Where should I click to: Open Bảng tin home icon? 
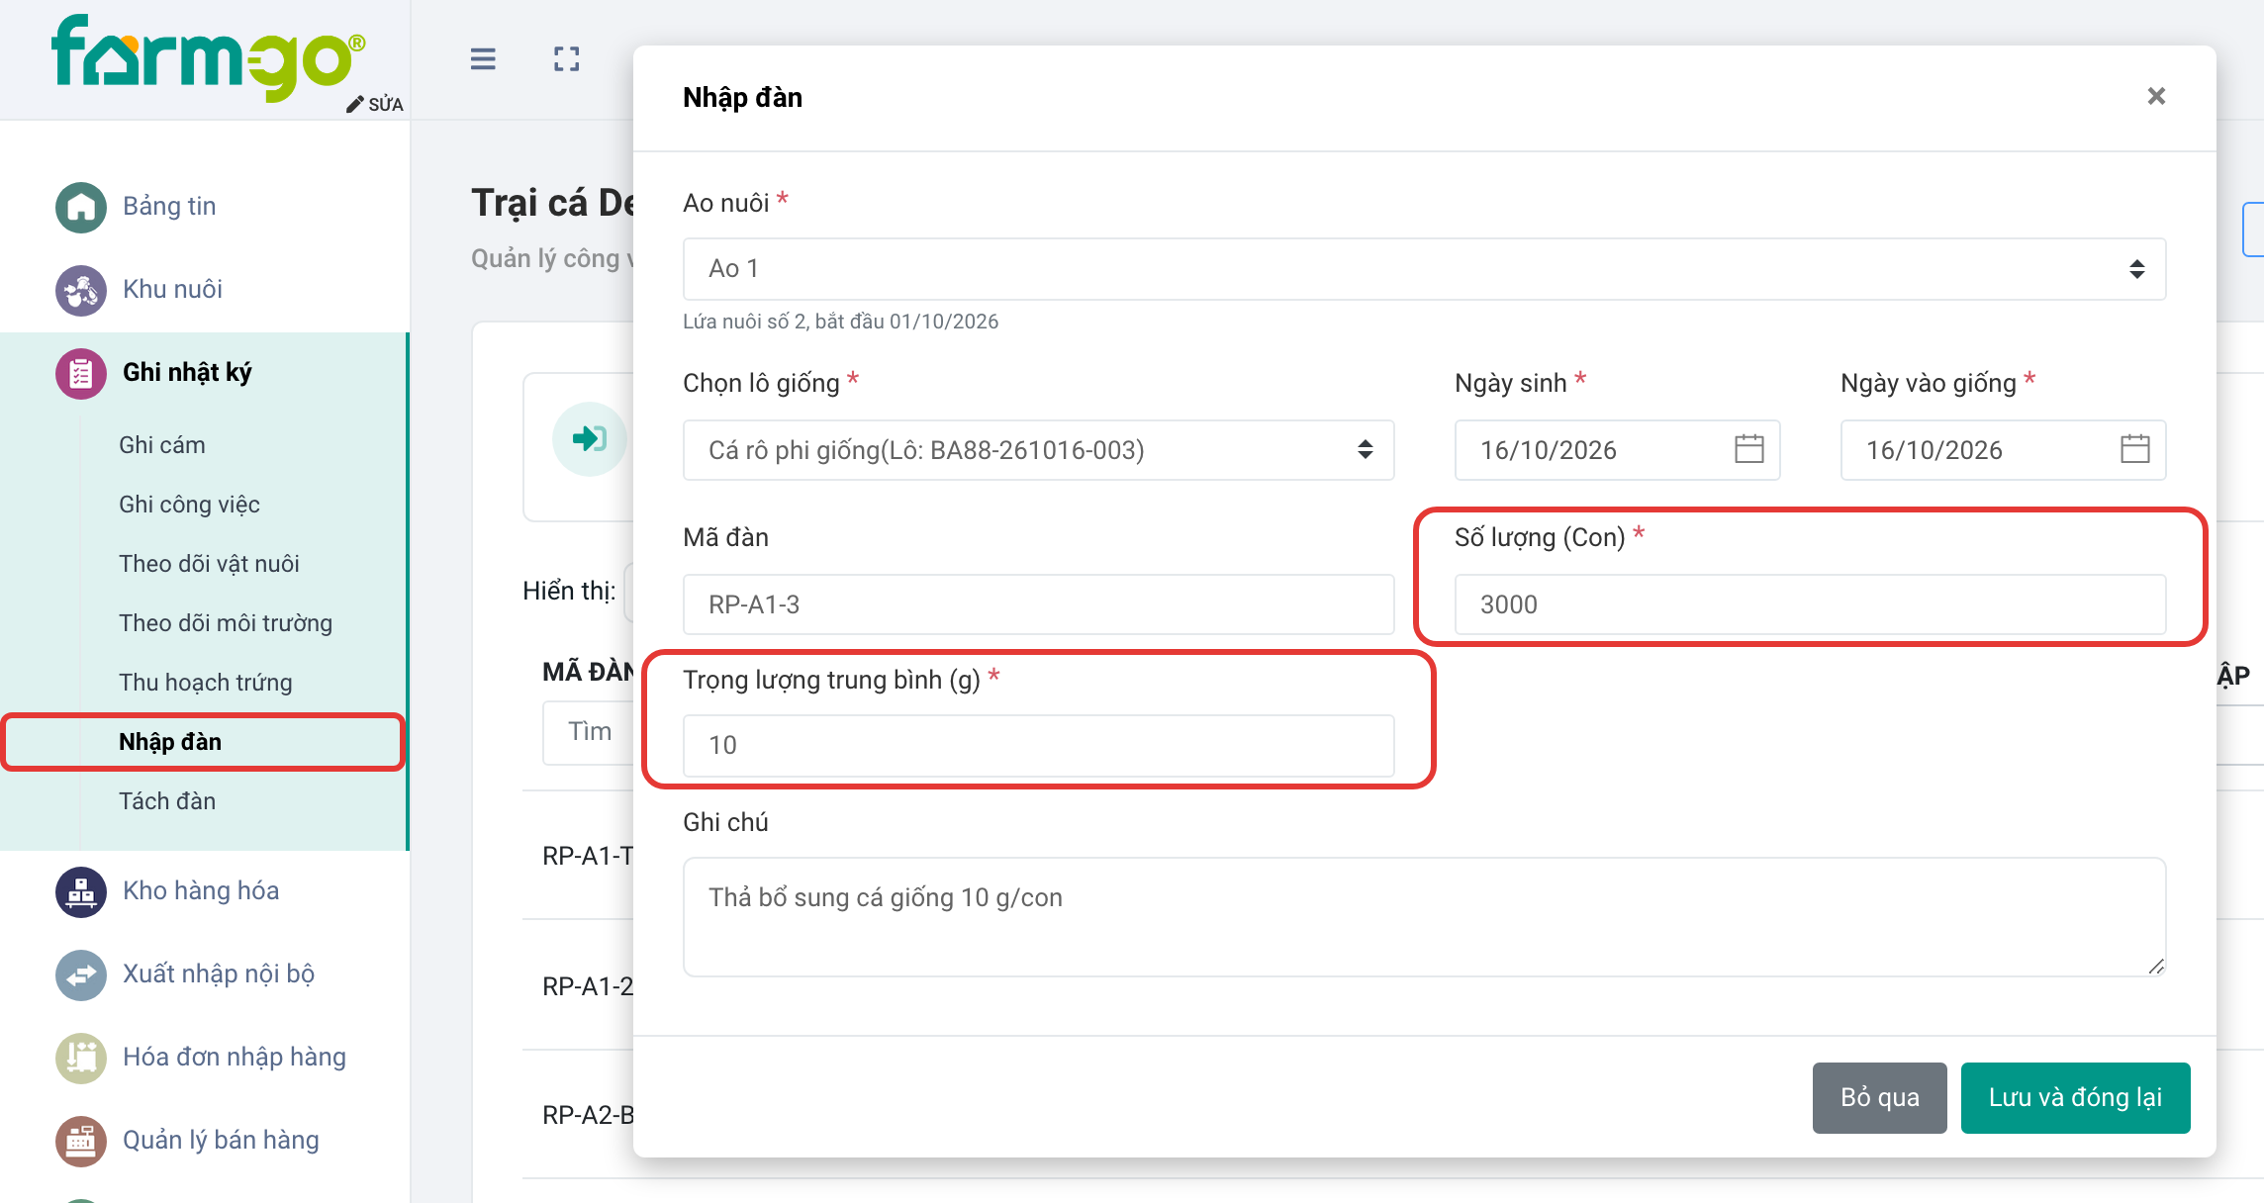[81, 207]
